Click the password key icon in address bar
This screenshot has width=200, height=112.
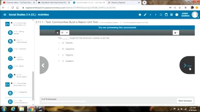point(170,7)
